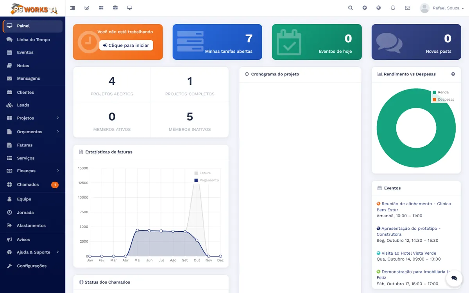Open the envelope messages icon in header

408,8
